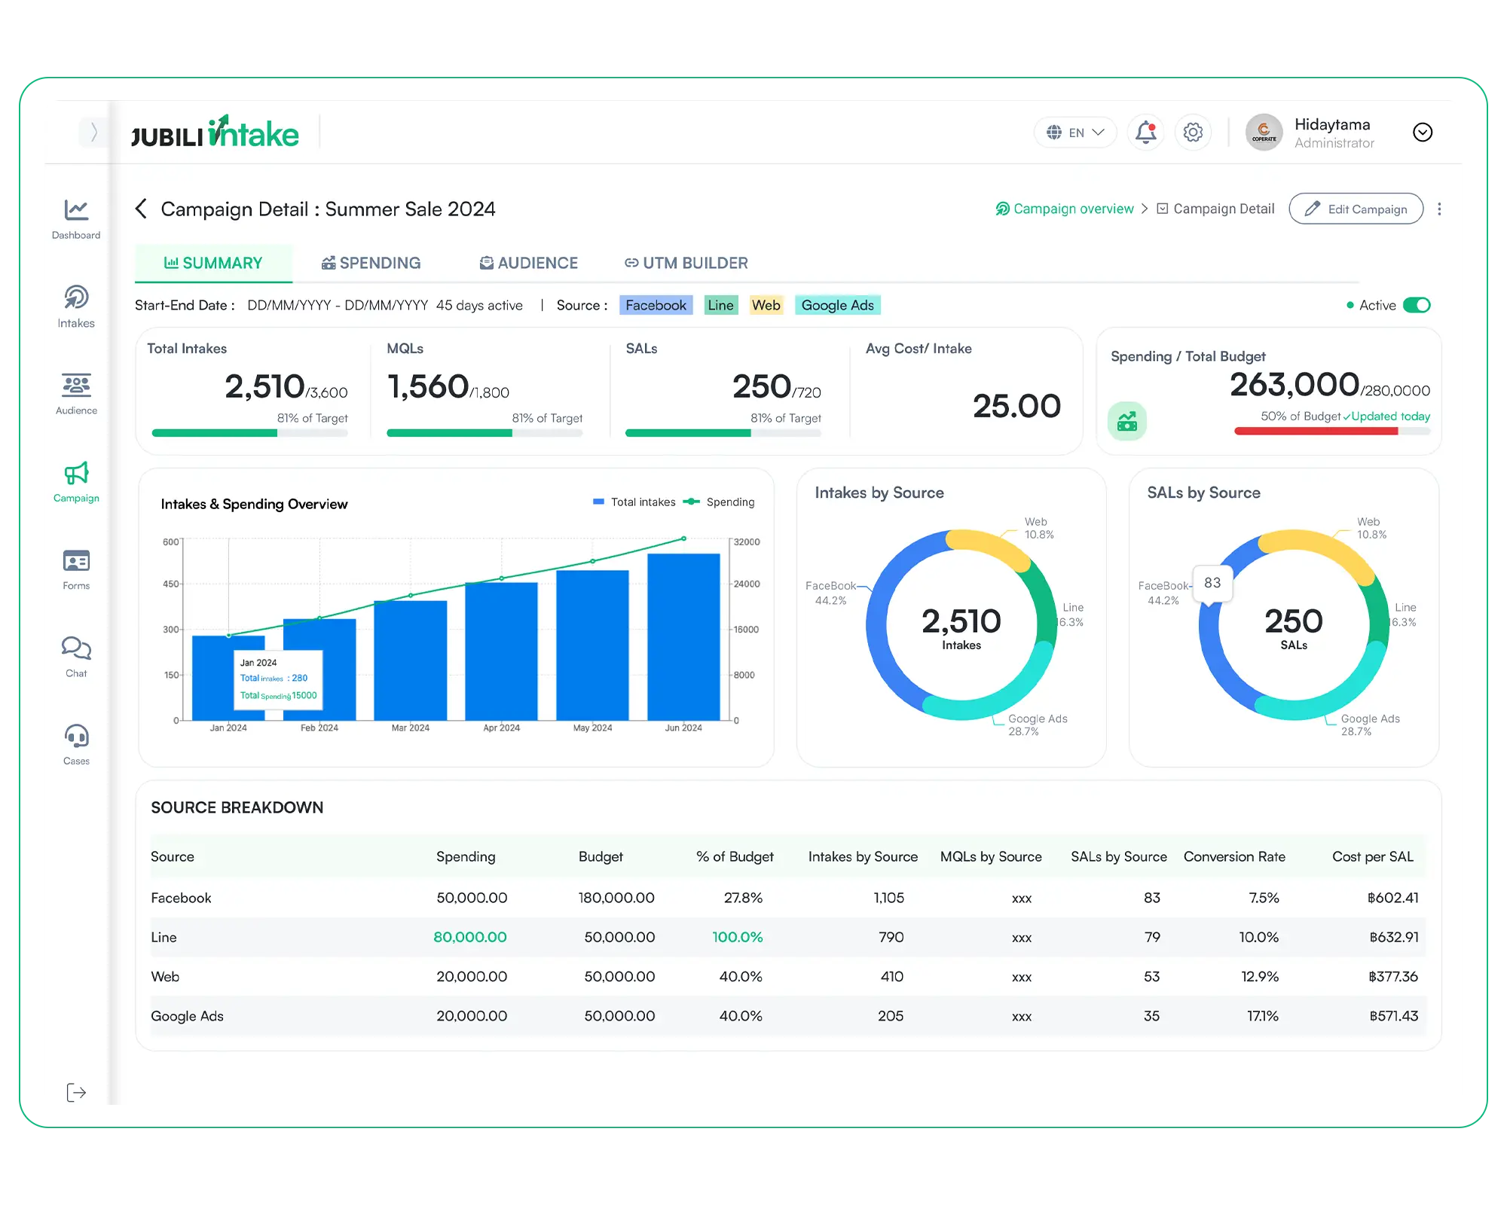Open the Chat sidebar icon
This screenshot has width=1507, height=1205.
(x=76, y=657)
